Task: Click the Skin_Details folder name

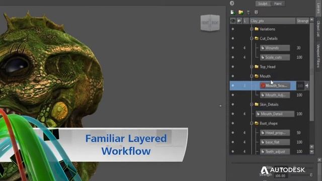Action: point(269,105)
